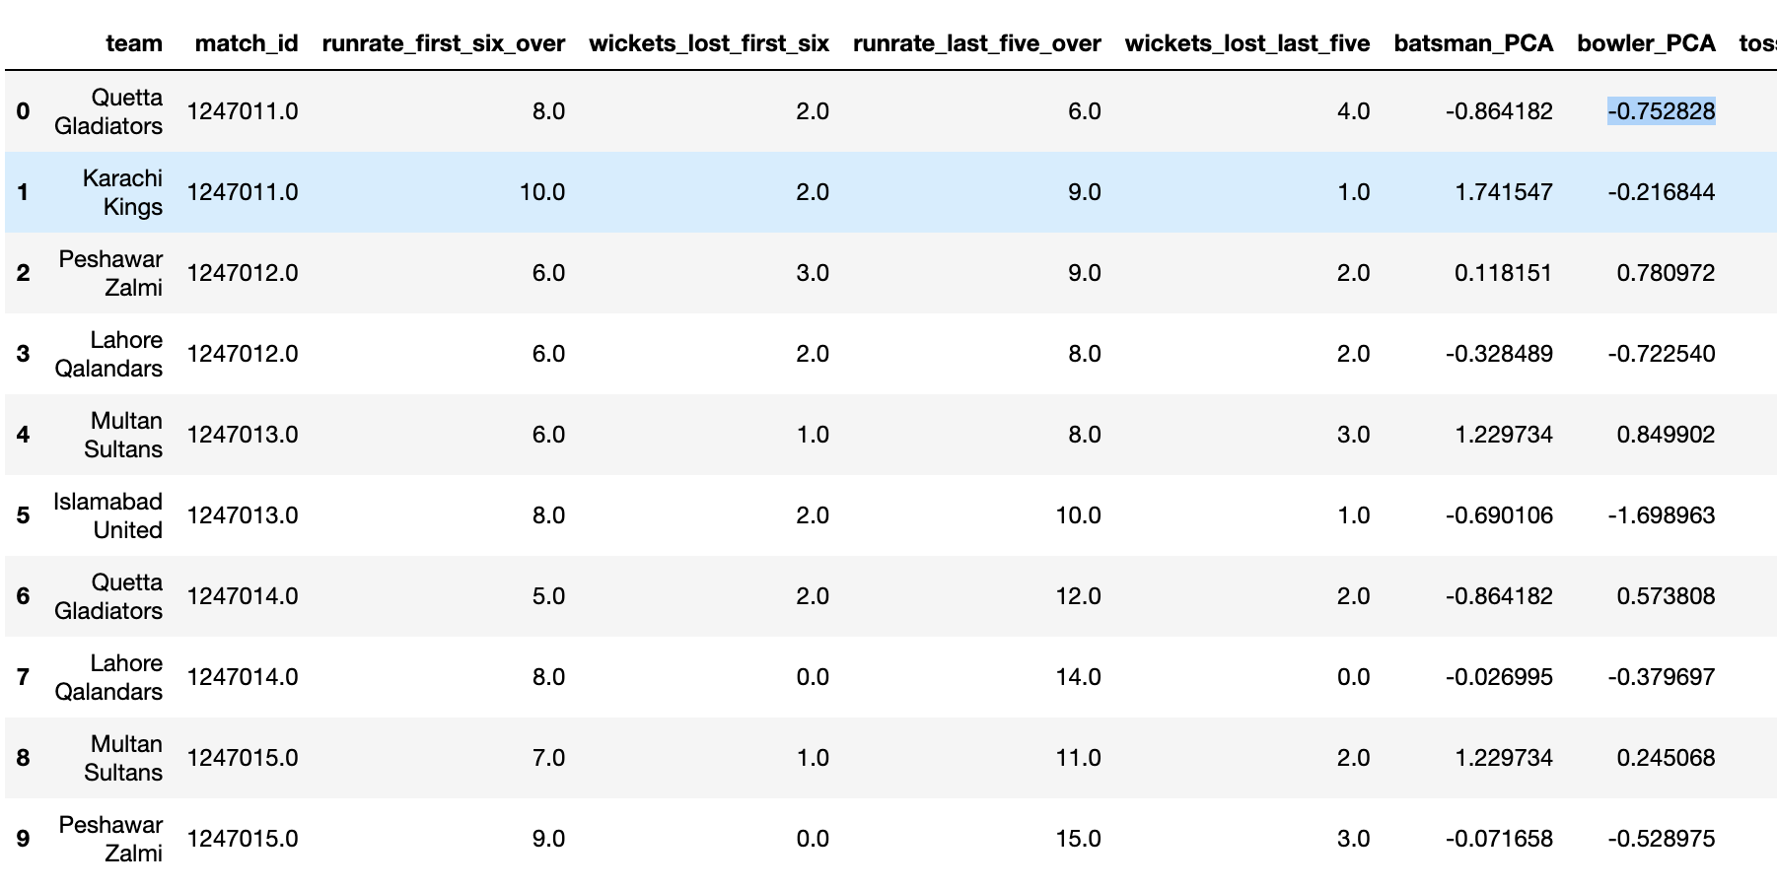Click batsman_PCA value -0.071658
The height and width of the screenshot is (889, 1777).
click(x=1500, y=839)
